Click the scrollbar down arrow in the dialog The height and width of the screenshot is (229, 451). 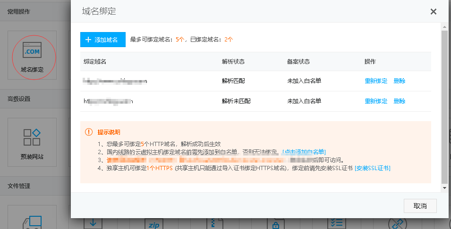[444, 188]
